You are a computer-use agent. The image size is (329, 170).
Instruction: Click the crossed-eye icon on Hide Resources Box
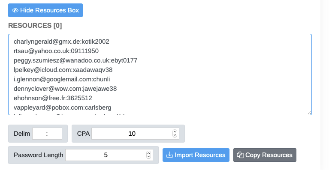pos(15,10)
